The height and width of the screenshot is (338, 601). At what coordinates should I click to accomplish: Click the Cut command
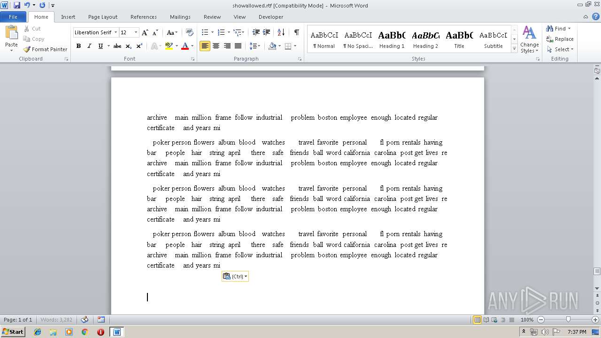coord(32,29)
